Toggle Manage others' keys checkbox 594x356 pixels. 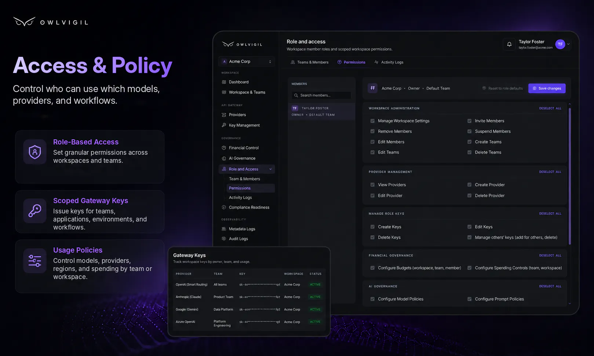(x=469, y=238)
